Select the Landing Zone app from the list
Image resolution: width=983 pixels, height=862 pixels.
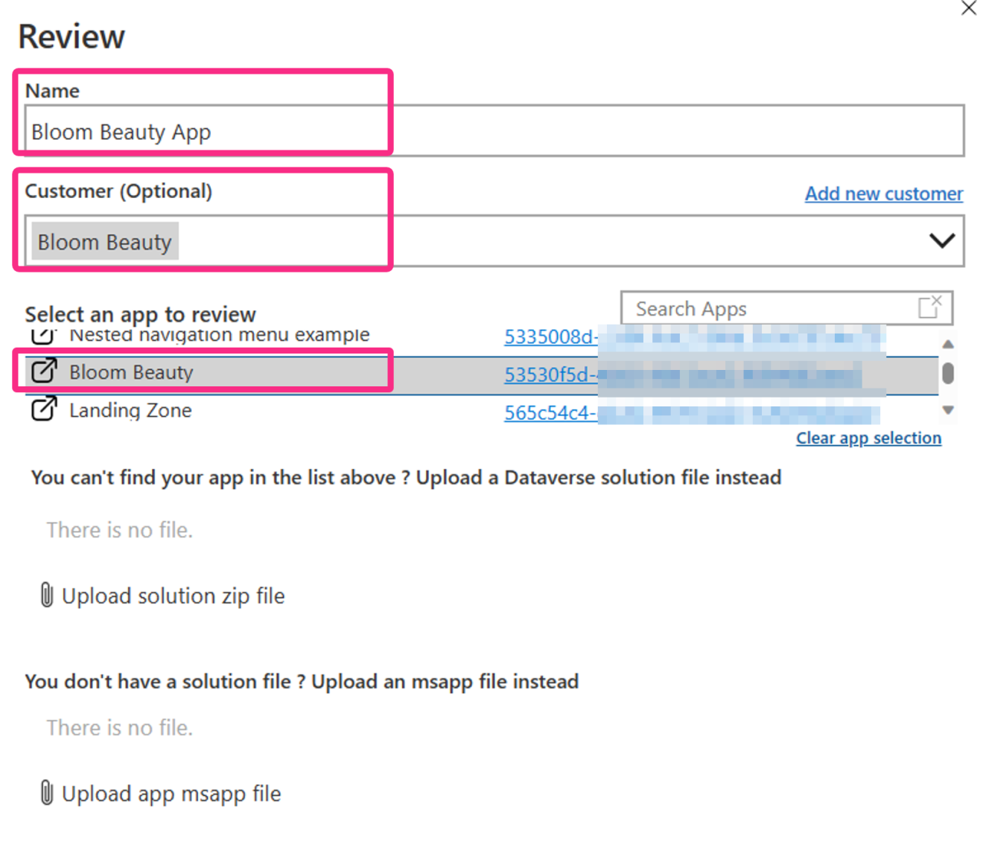click(x=130, y=409)
